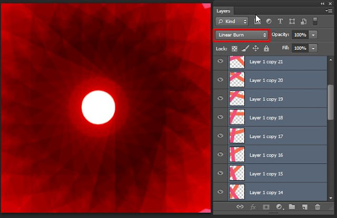Click the layers list scrollbar thumb

331,102
